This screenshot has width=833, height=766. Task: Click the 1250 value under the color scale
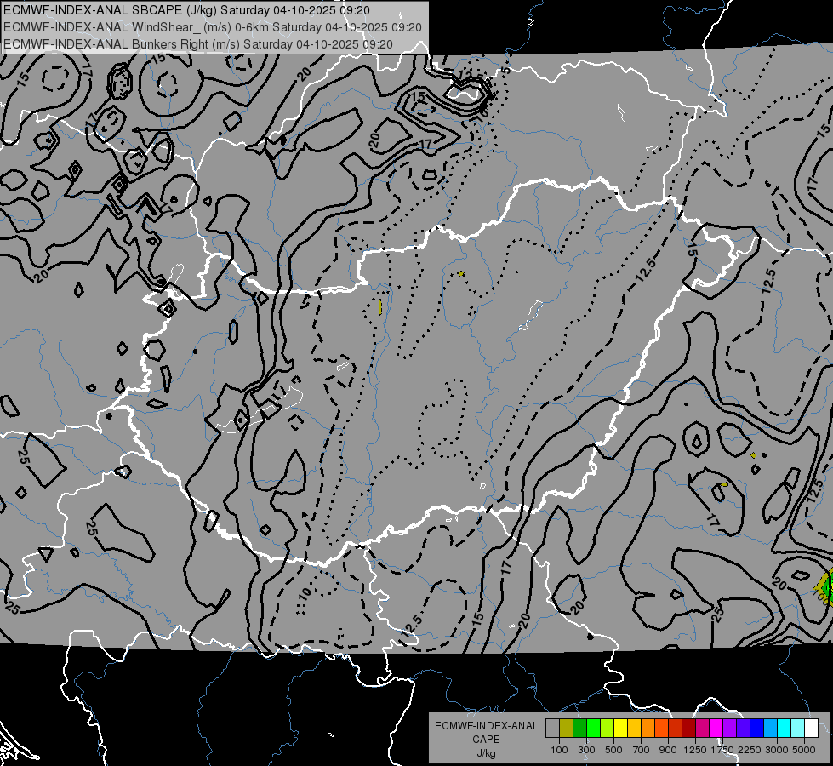(x=695, y=750)
